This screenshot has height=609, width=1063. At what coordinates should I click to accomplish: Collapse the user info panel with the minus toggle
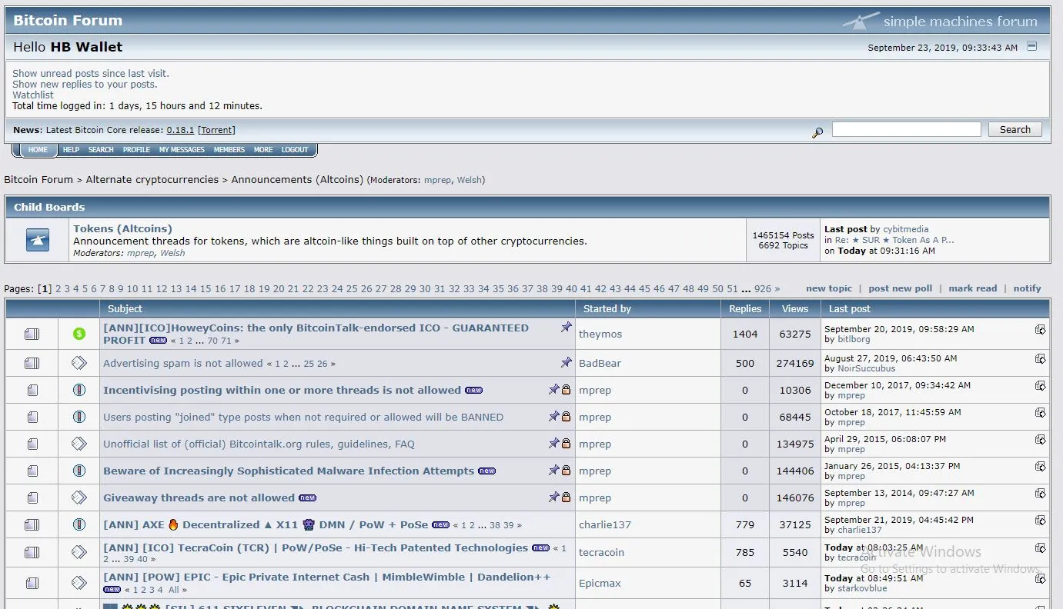coord(1031,46)
